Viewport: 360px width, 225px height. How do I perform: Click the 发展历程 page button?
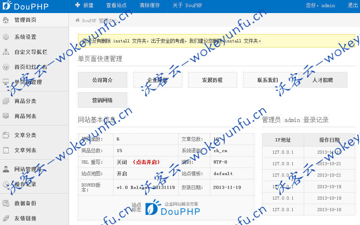click(212, 80)
